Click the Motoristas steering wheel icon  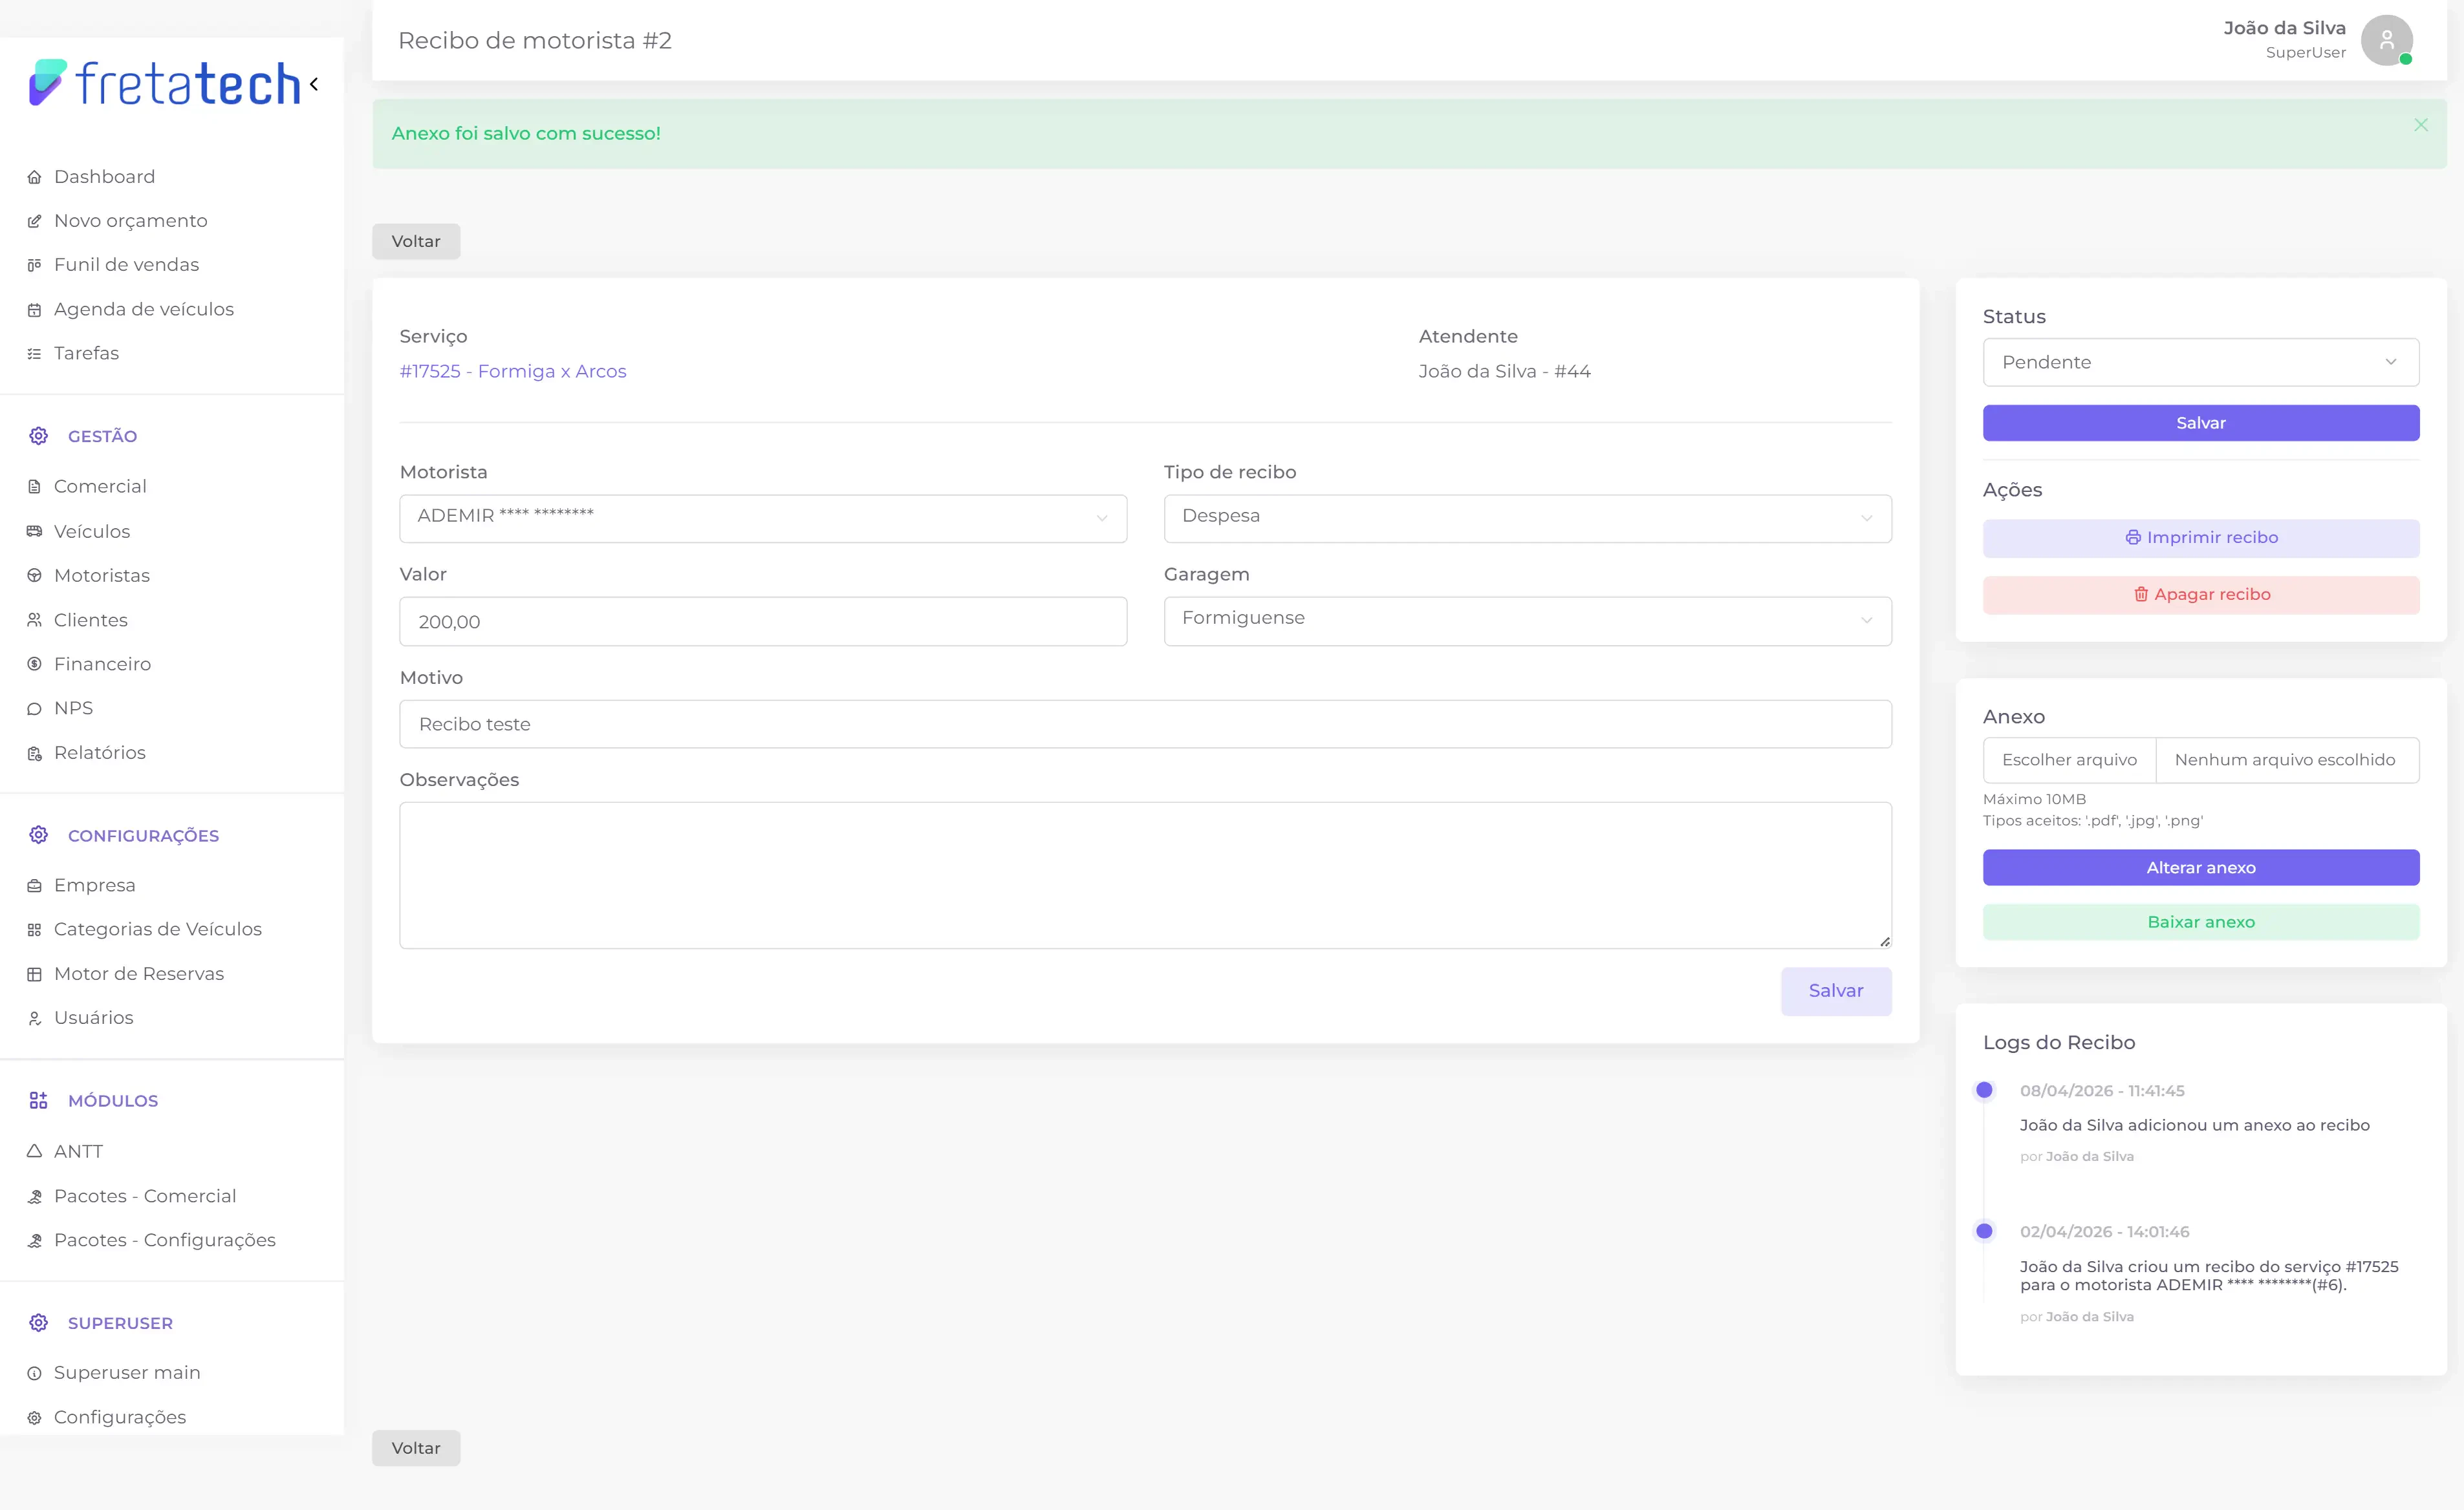(x=34, y=575)
